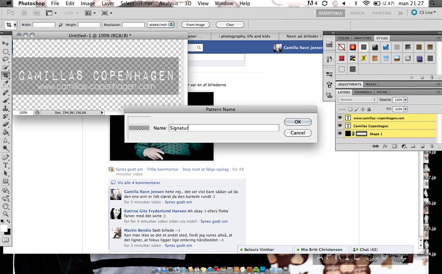Viewport: 442px width, 274px height.
Task: Select the Eraser tool
Action: [5, 124]
